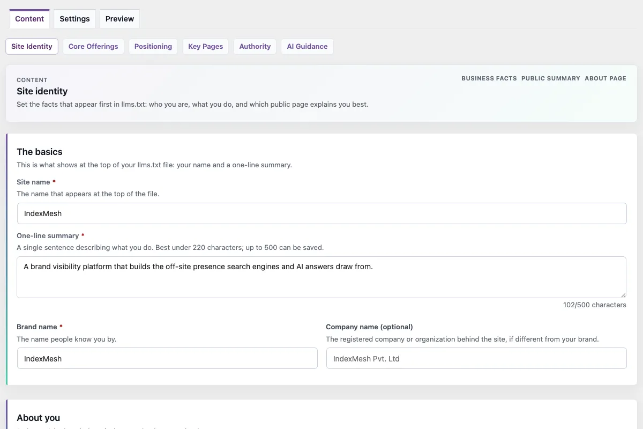Click the 'Site identity' heading
The height and width of the screenshot is (429, 643).
pos(42,91)
